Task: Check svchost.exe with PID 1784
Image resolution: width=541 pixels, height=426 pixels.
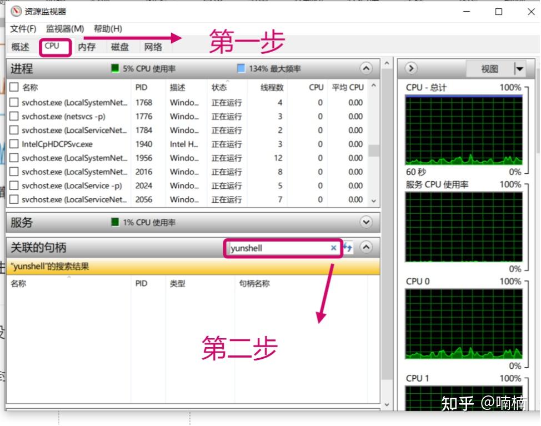Action: click(x=14, y=130)
